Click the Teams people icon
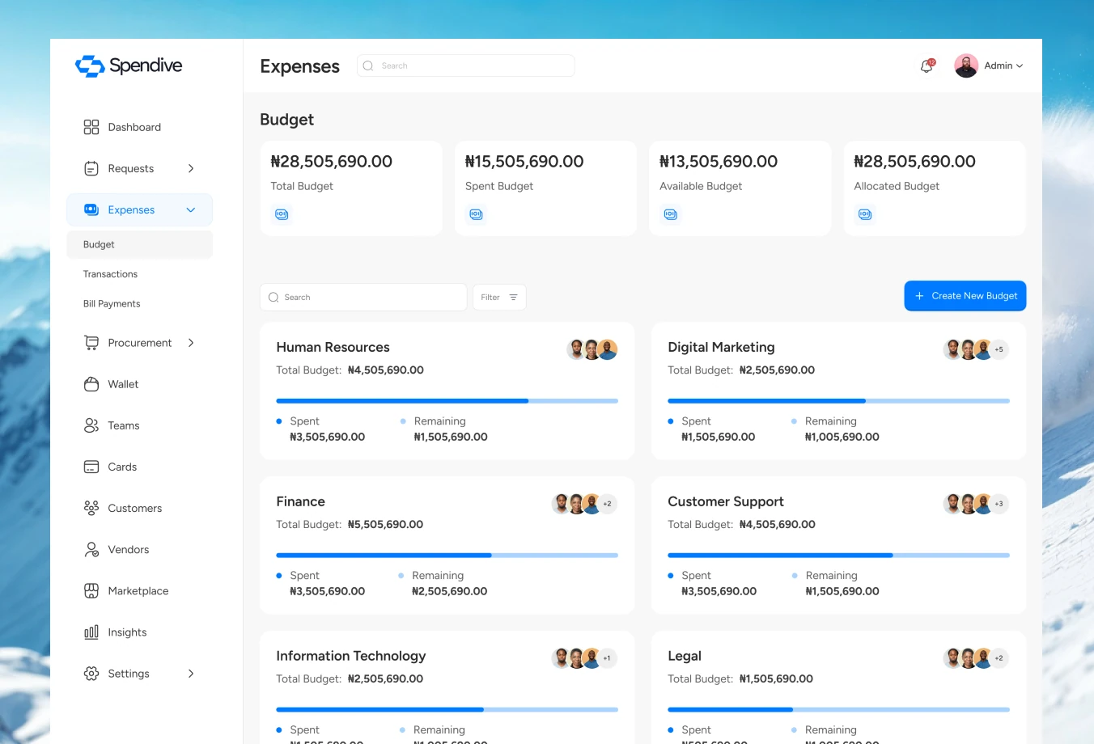This screenshot has width=1094, height=744. coord(91,425)
